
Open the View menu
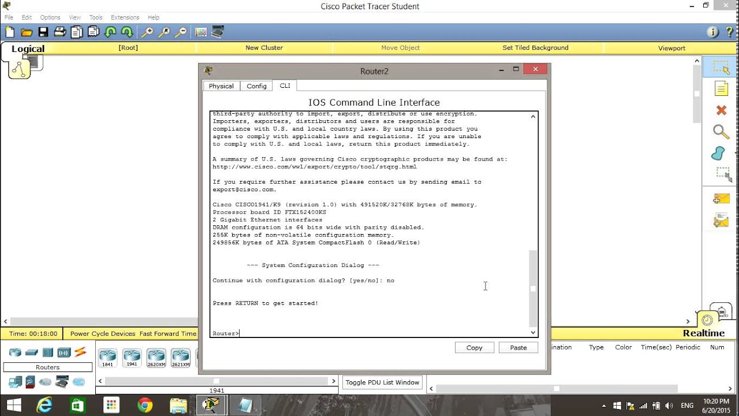75,17
